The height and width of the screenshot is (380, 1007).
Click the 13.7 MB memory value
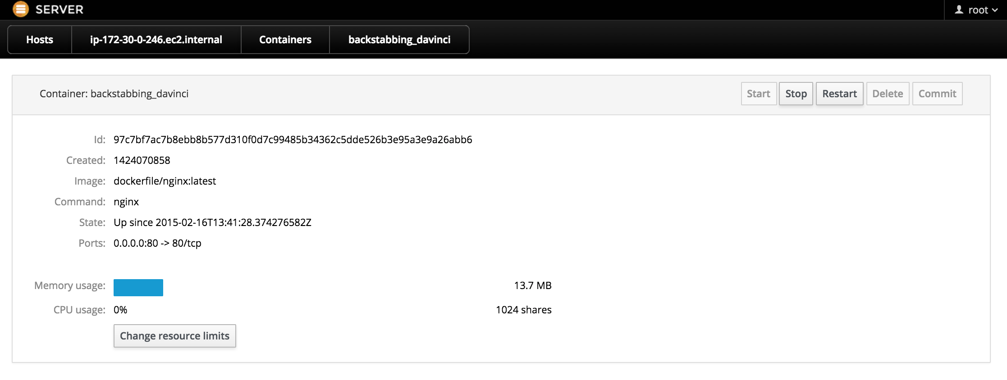click(533, 285)
